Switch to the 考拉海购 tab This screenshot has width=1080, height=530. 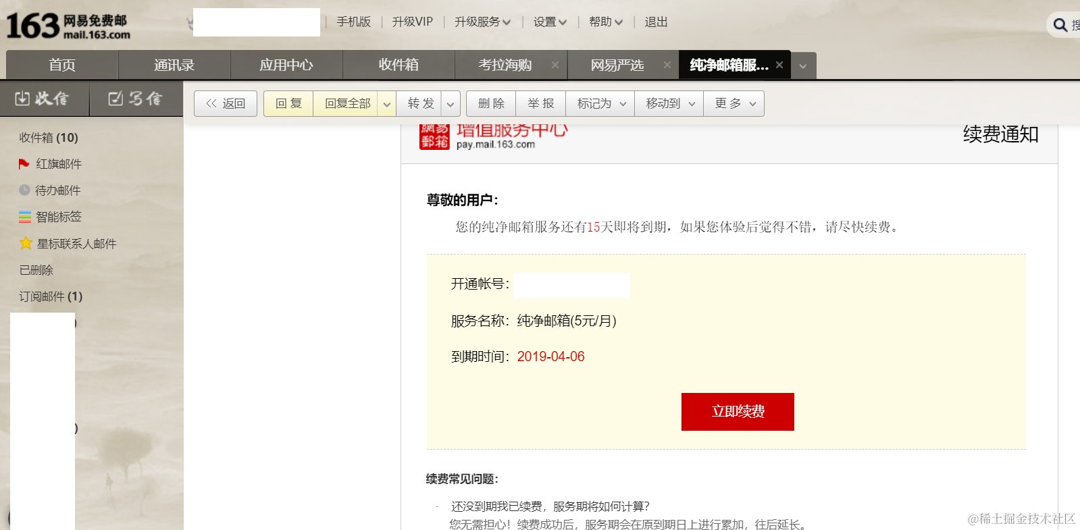[505, 65]
